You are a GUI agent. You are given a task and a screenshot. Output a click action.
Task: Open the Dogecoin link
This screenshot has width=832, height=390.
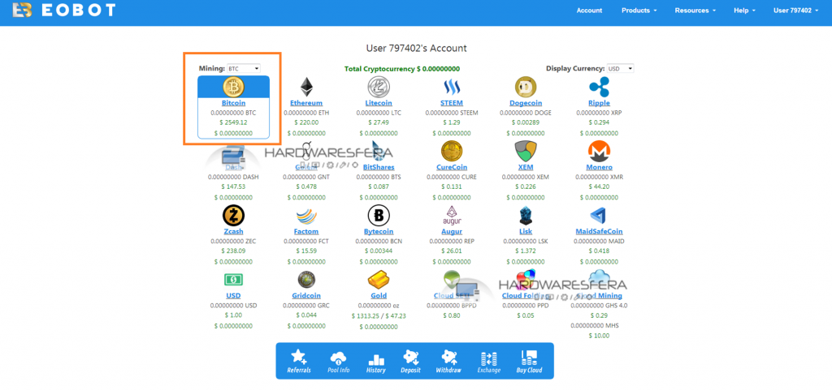point(526,103)
